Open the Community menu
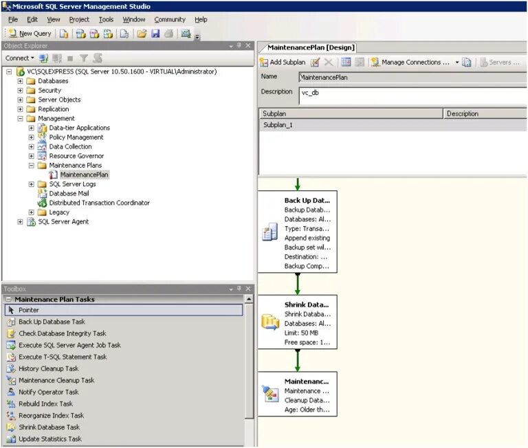 point(170,19)
